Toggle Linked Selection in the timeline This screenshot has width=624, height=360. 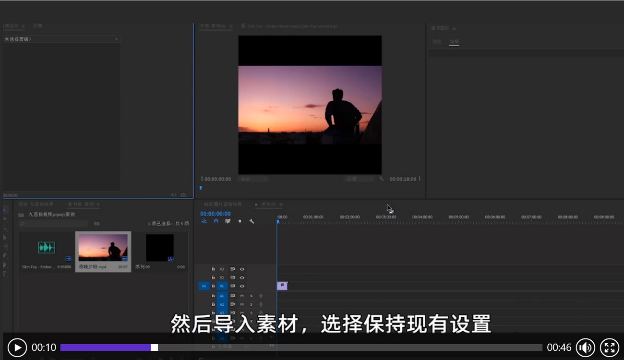click(x=228, y=221)
